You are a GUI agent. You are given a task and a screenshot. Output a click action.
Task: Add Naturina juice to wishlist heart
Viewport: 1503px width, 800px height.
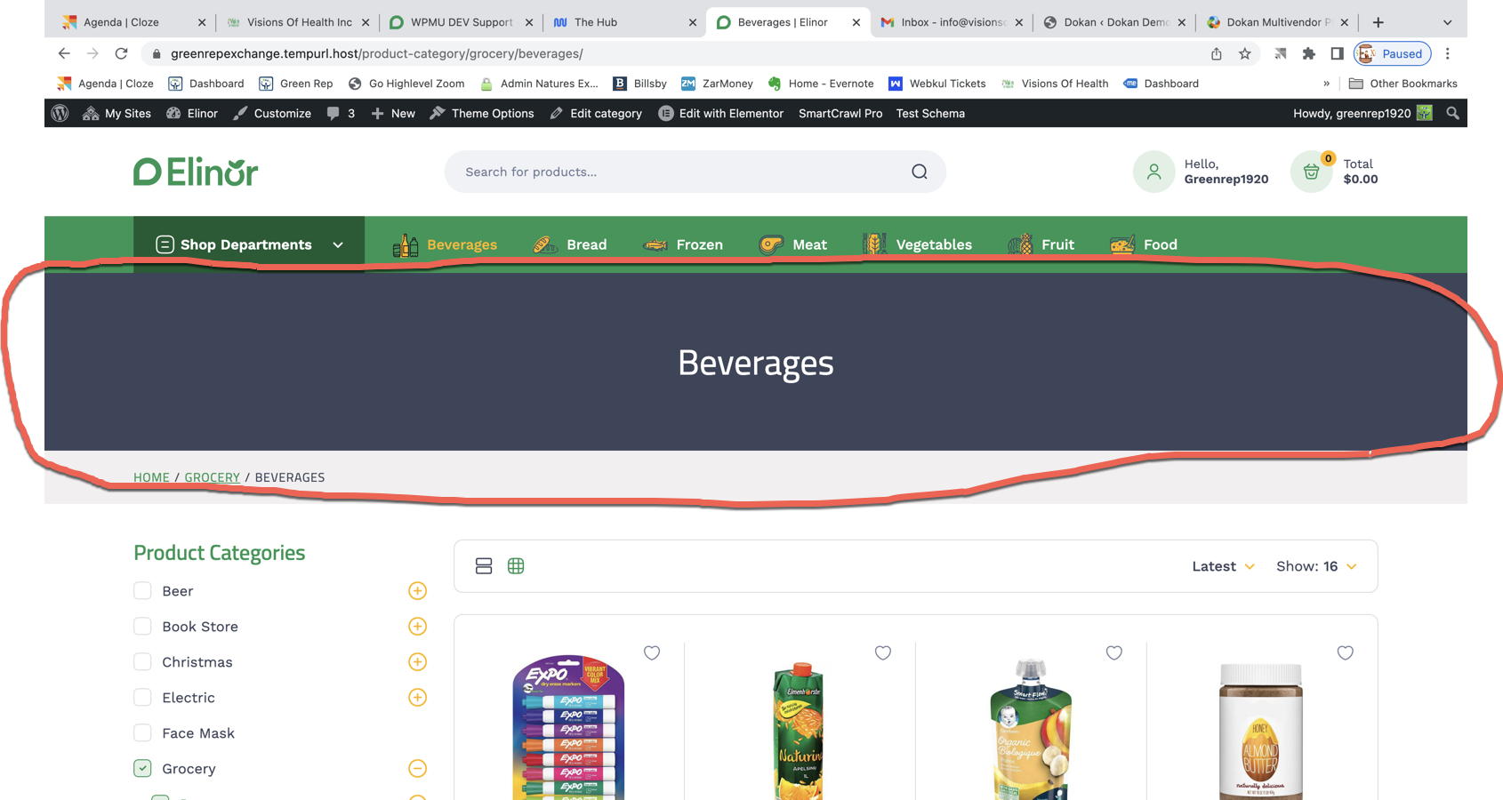click(883, 652)
